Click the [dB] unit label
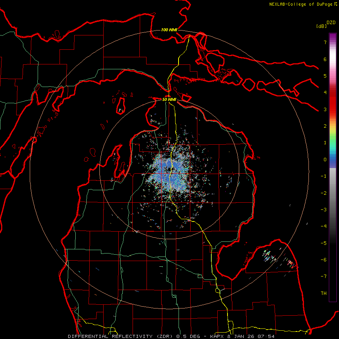The width and height of the screenshot is (339, 339). [x=321, y=26]
